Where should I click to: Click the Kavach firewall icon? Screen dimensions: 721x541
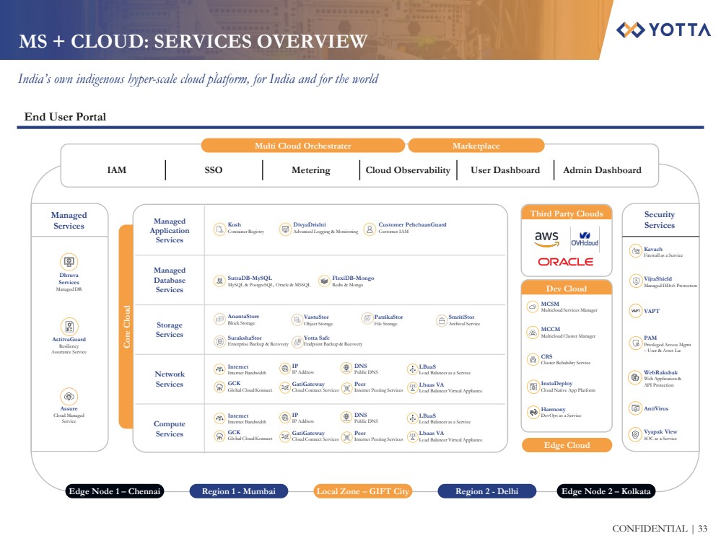tap(635, 251)
